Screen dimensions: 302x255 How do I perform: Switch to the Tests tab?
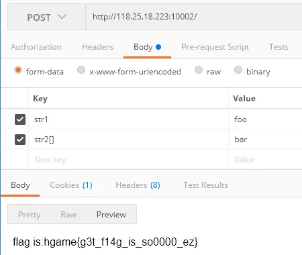[279, 47]
